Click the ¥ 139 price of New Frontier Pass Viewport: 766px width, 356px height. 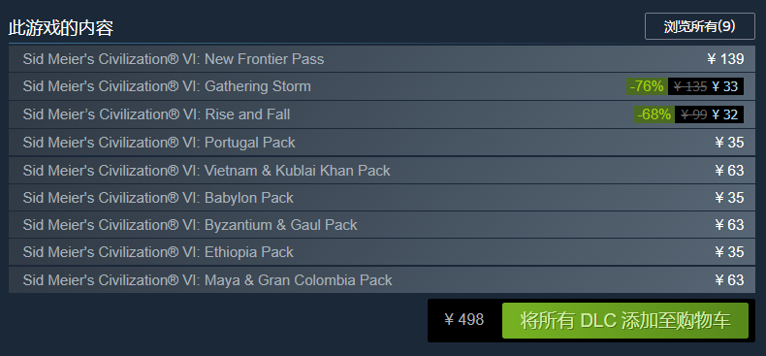tap(725, 59)
